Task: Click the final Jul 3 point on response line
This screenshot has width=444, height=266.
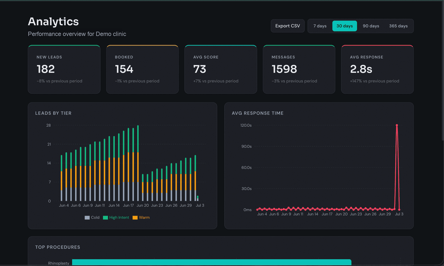Action: pos(399,210)
